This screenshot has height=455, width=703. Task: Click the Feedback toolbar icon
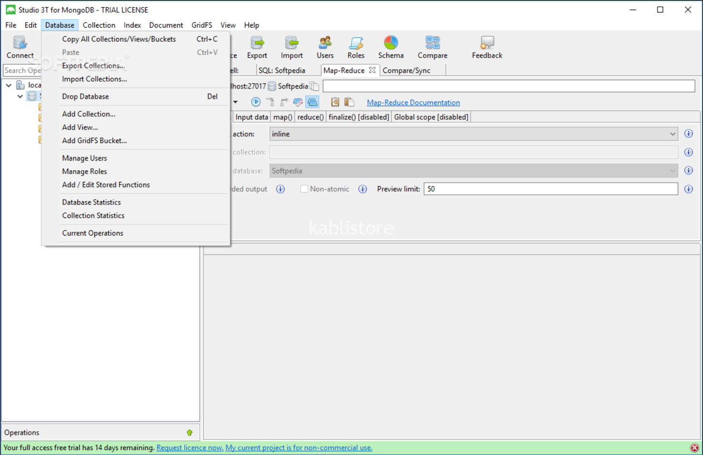[487, 47]
